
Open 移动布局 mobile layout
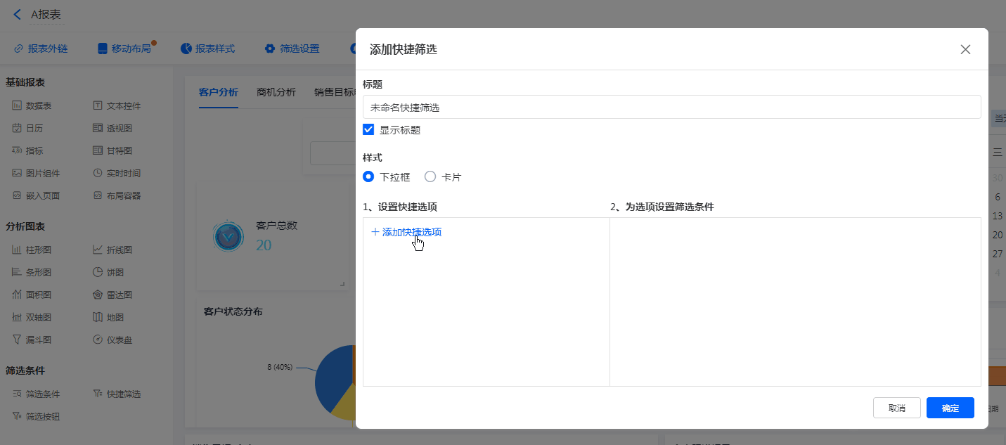tap(124, 49)
